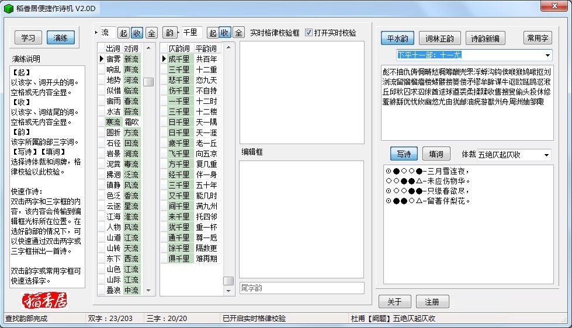Click the 对词 column header
Viewport: 572px width, 328px height.
[x=131, y=48]
